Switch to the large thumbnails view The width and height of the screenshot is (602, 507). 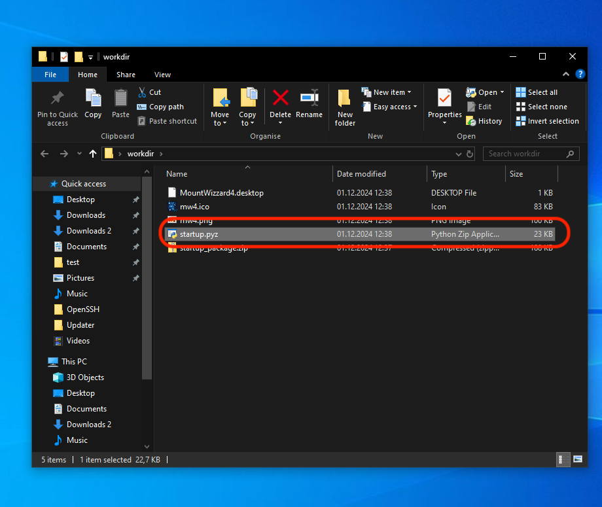pyautogui.click(x=578, y=459)
